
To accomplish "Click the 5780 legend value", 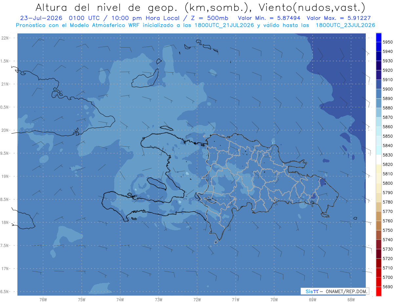I will coord(388,202).
